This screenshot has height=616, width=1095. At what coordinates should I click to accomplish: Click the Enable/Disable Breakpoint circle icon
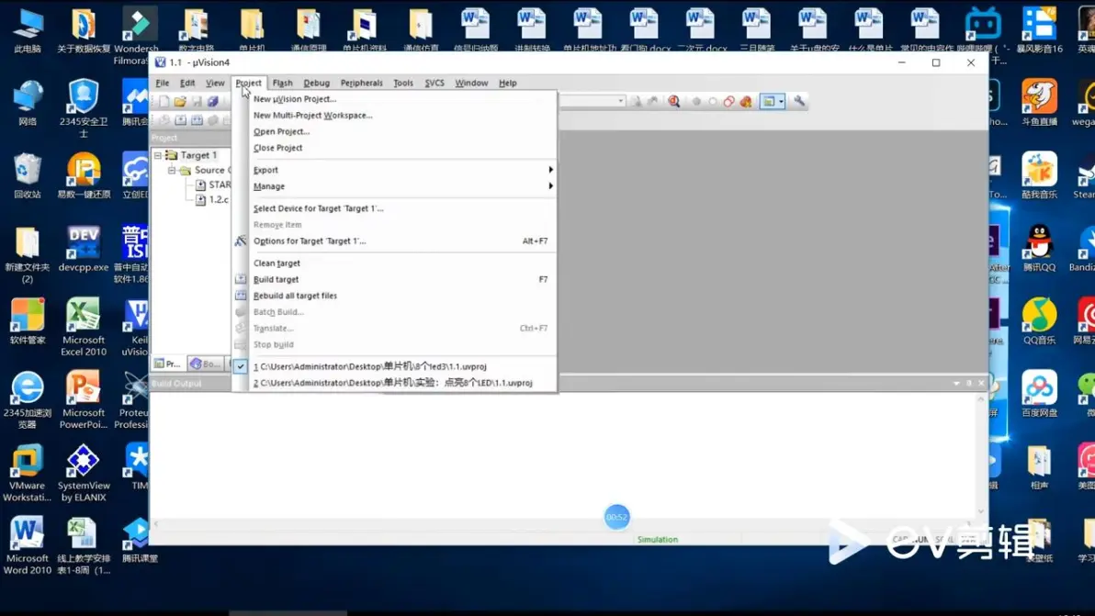[x=712, y=102]
